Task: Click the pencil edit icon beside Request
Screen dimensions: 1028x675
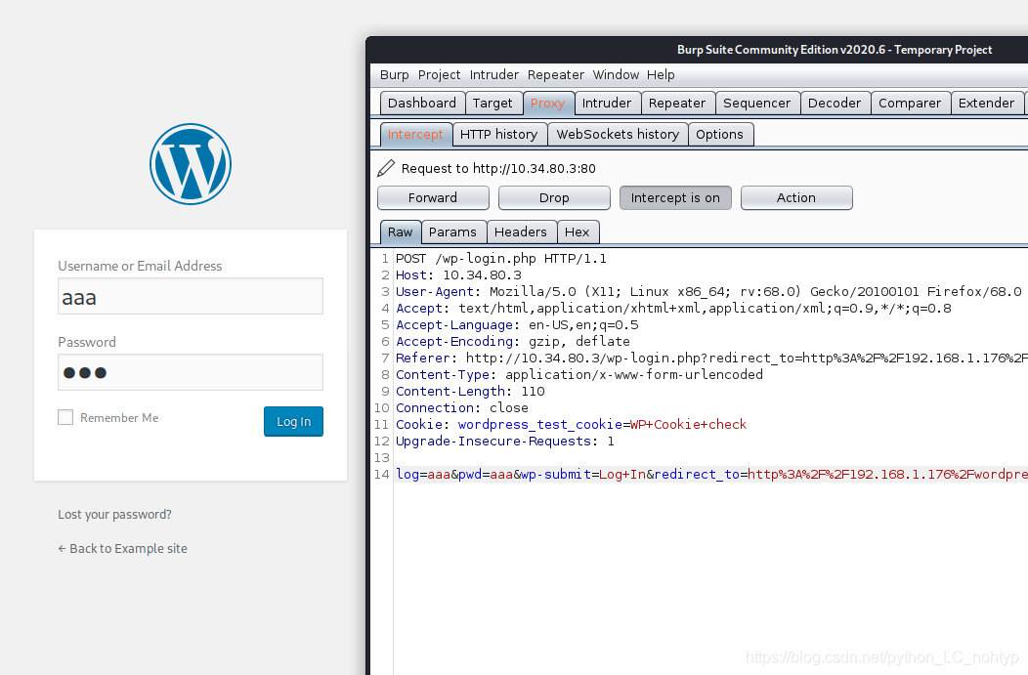Action: pyautogui.click(x=386, y=168)
